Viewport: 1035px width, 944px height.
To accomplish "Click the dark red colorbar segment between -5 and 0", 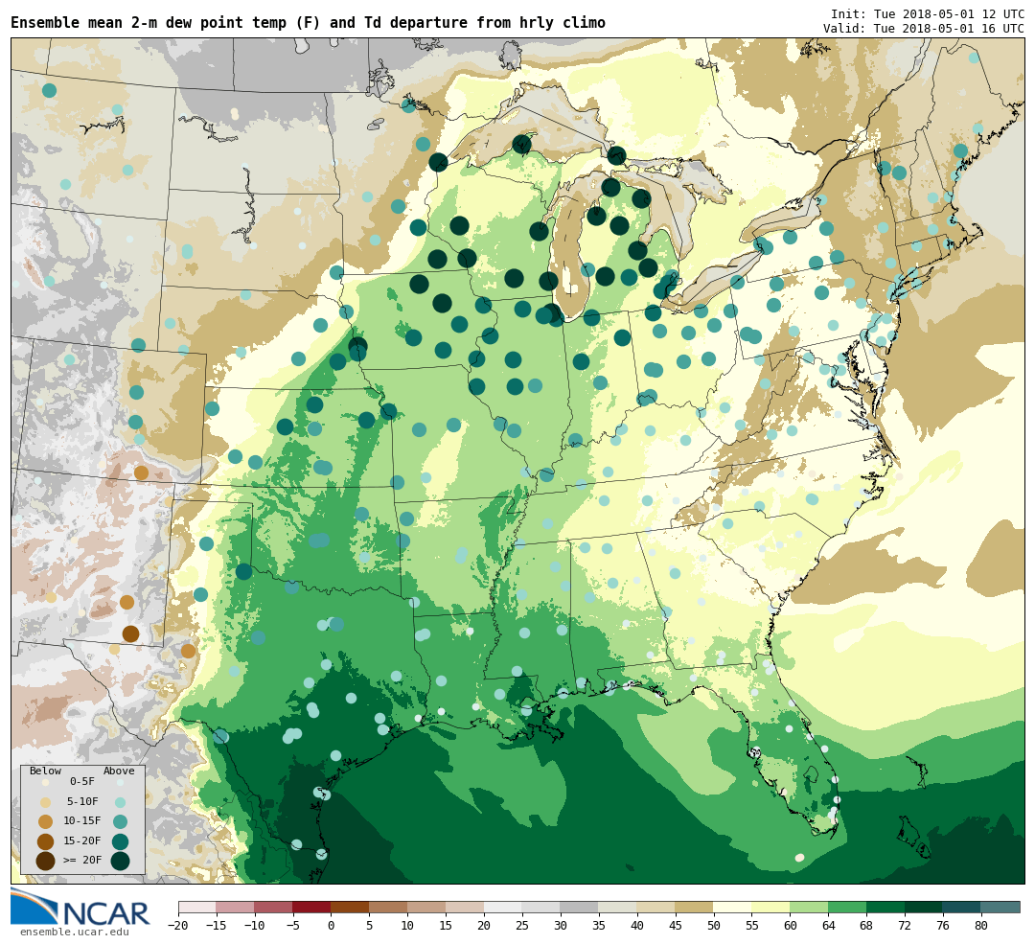I will tap(312, 907).
